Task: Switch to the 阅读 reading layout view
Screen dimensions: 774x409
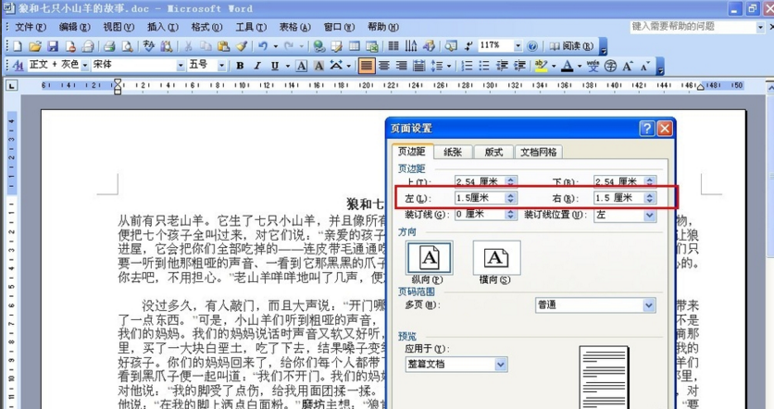Action: [571, 46]
